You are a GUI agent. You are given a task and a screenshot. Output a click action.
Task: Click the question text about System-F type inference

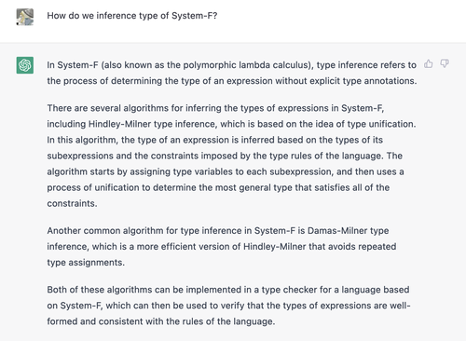pyautogui.click(x=132, y=16)
